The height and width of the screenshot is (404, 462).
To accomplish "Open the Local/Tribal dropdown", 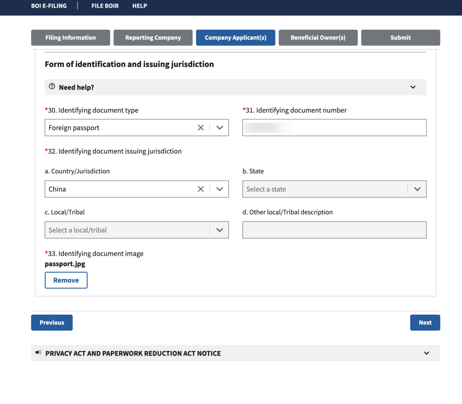I will [x=136, y=230].
